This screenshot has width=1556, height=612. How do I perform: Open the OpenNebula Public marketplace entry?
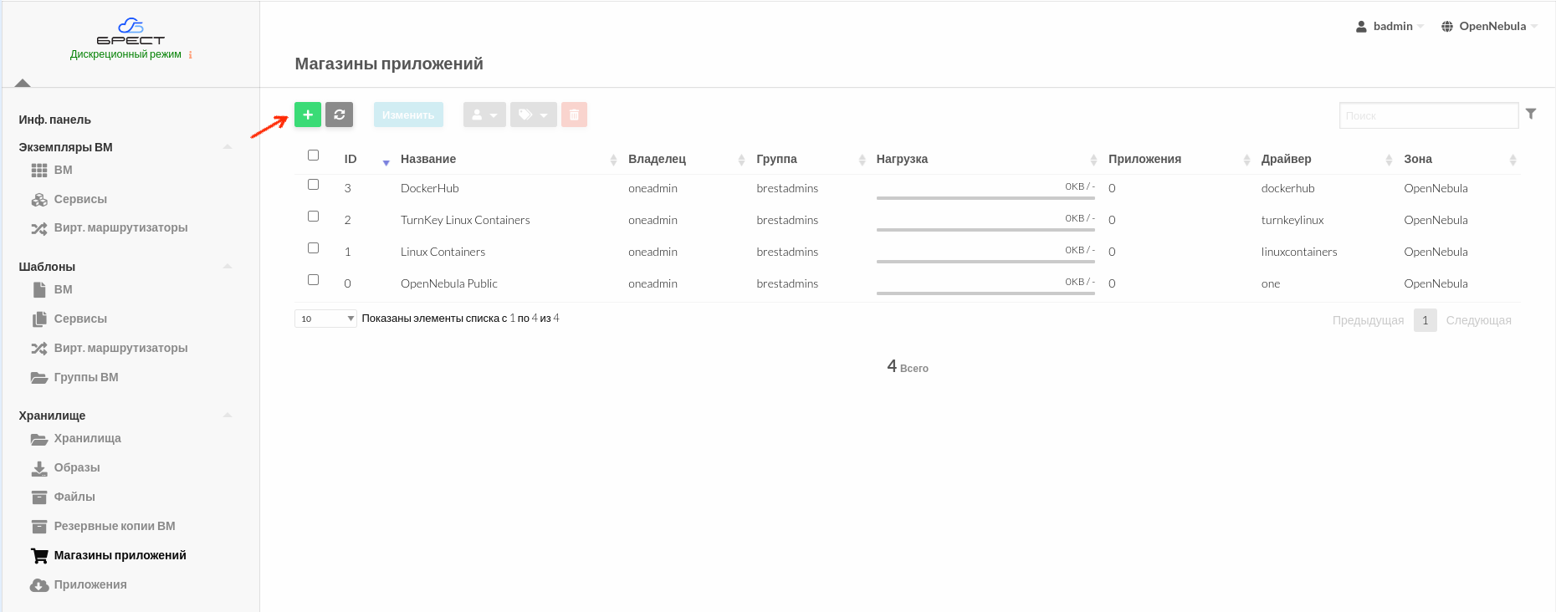coord(448,283)
